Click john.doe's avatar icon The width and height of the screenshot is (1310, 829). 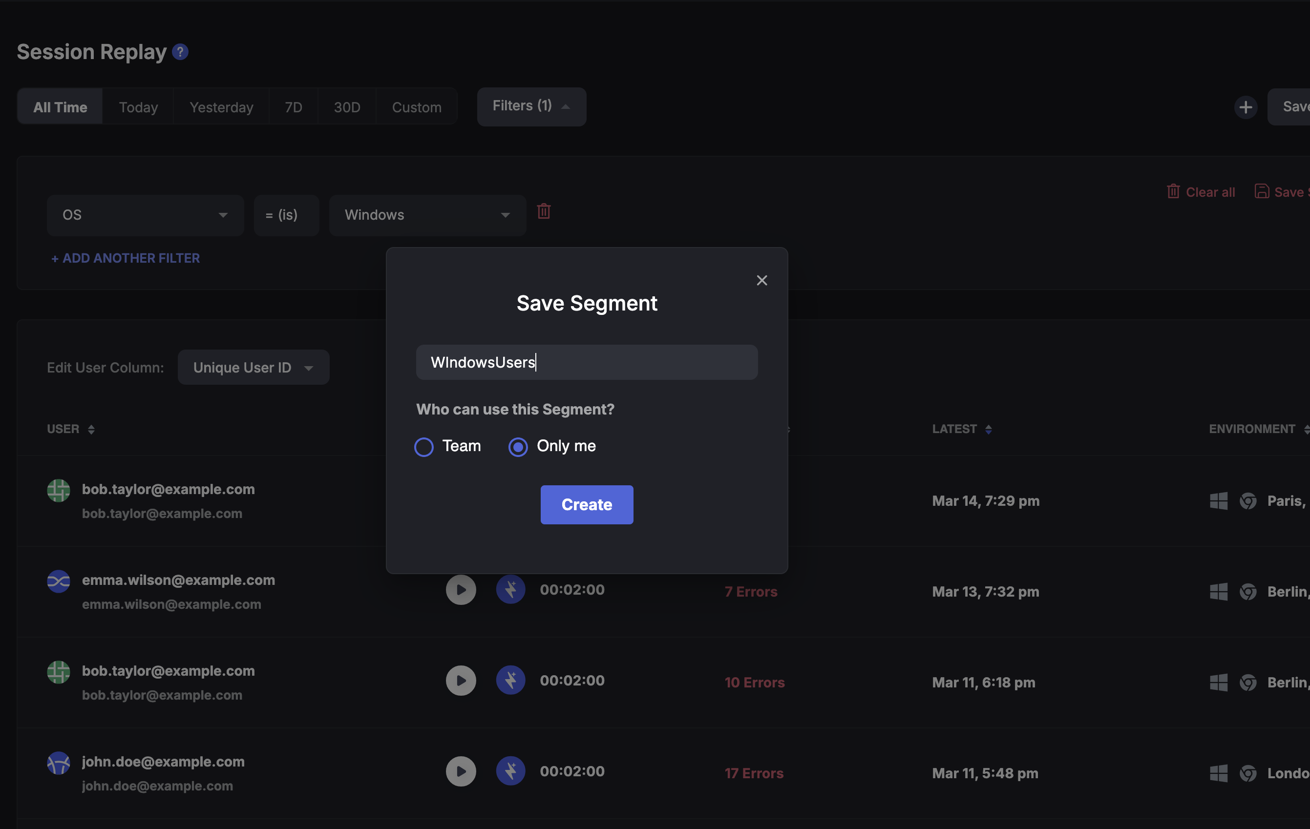(x=59, y=763)
